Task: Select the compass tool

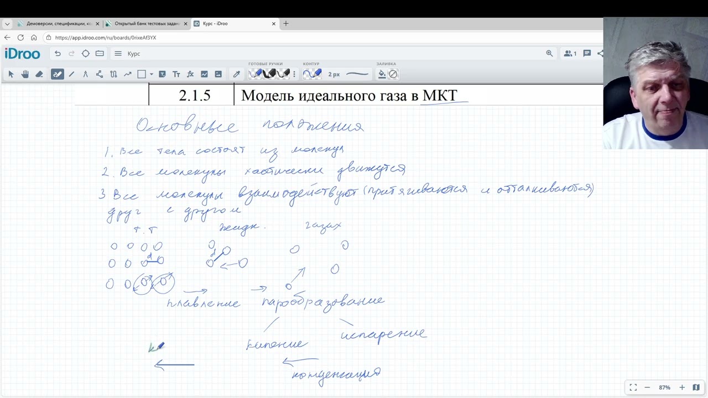Action: [85, 74]
